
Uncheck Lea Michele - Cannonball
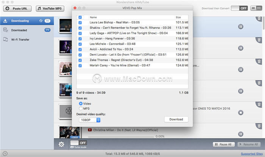[x=80, y=44]
